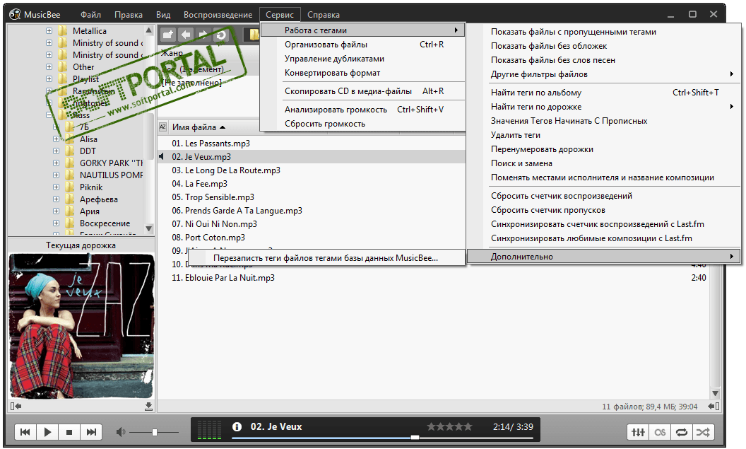The width and height of the screenshot is (746, 449).
Task: Toggle Last.fm scrobbling icon
Action: coord(660,432)
